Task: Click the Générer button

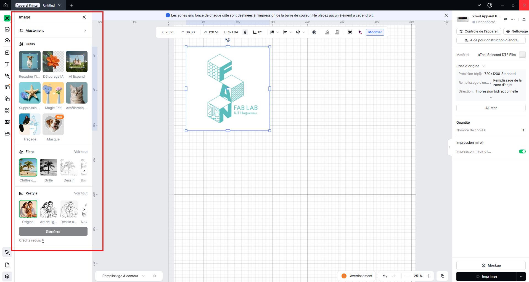Action: click(x=53, y=232)
